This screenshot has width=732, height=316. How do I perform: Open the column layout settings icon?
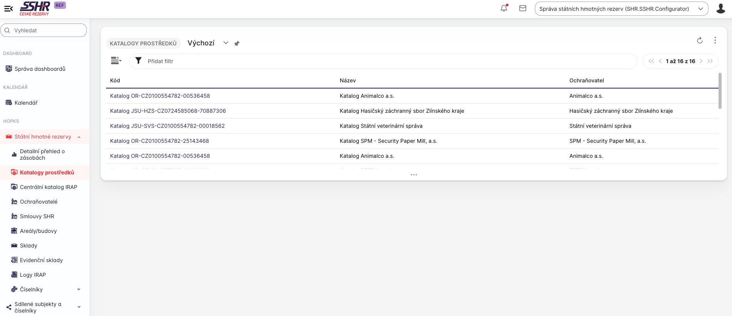116,61
